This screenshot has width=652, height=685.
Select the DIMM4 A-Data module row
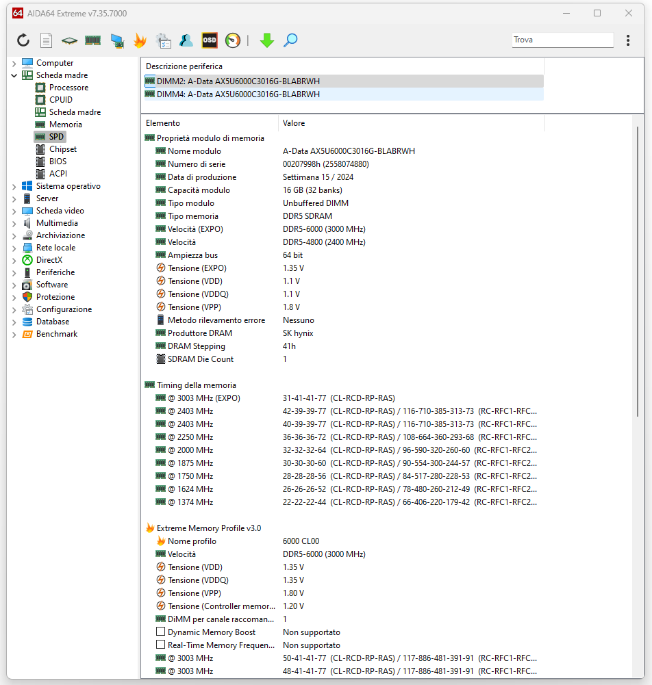click(x=238, y=94)
